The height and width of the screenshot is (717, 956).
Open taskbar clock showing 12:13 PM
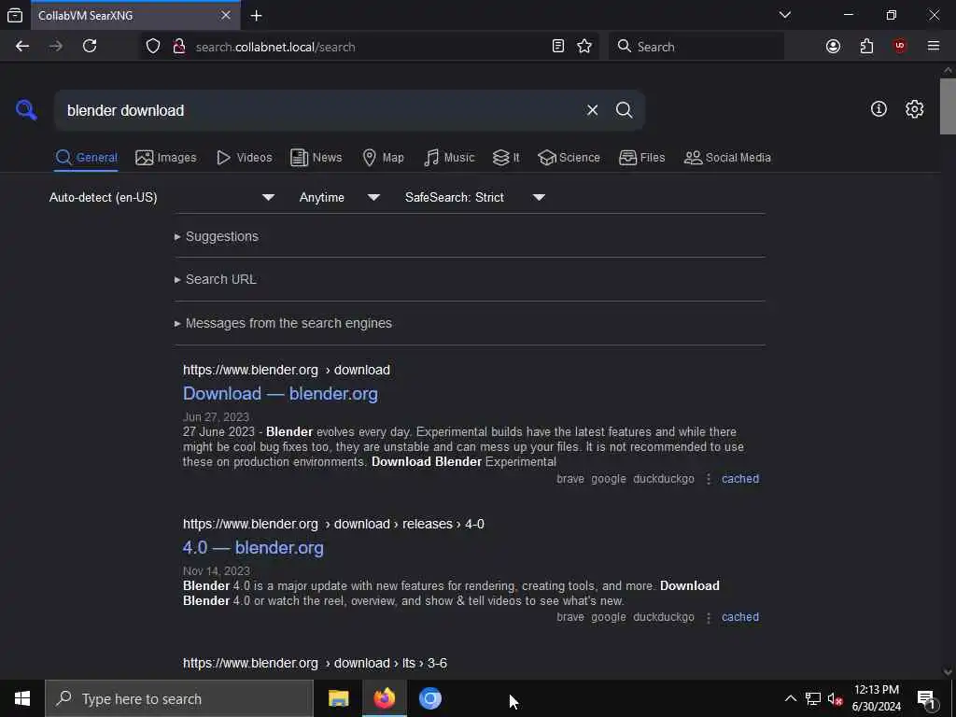pos(876,698)
